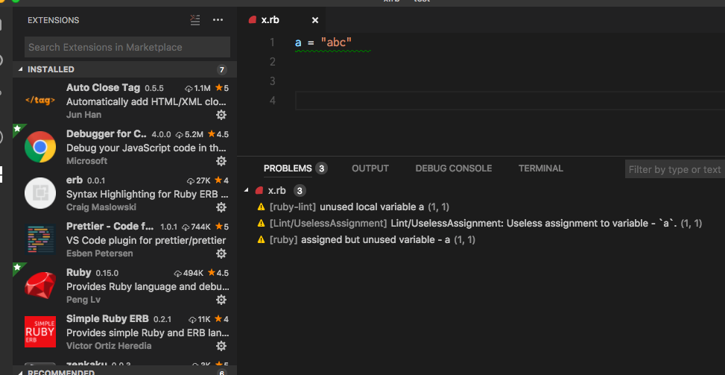Image resolution: width=725 pixels, height=375 pixels.
Task: Switch to the OUTPUT tab
Action: pyautogui.click(x=370, y=168)
